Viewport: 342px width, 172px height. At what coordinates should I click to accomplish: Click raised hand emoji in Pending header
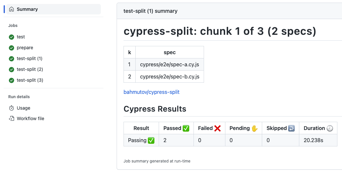click(x=254, y=128)
